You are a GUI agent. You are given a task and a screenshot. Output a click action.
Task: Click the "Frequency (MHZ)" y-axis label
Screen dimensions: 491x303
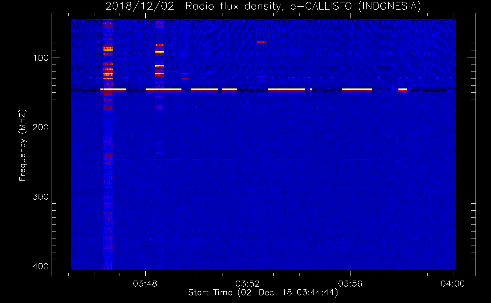point(23,145)
